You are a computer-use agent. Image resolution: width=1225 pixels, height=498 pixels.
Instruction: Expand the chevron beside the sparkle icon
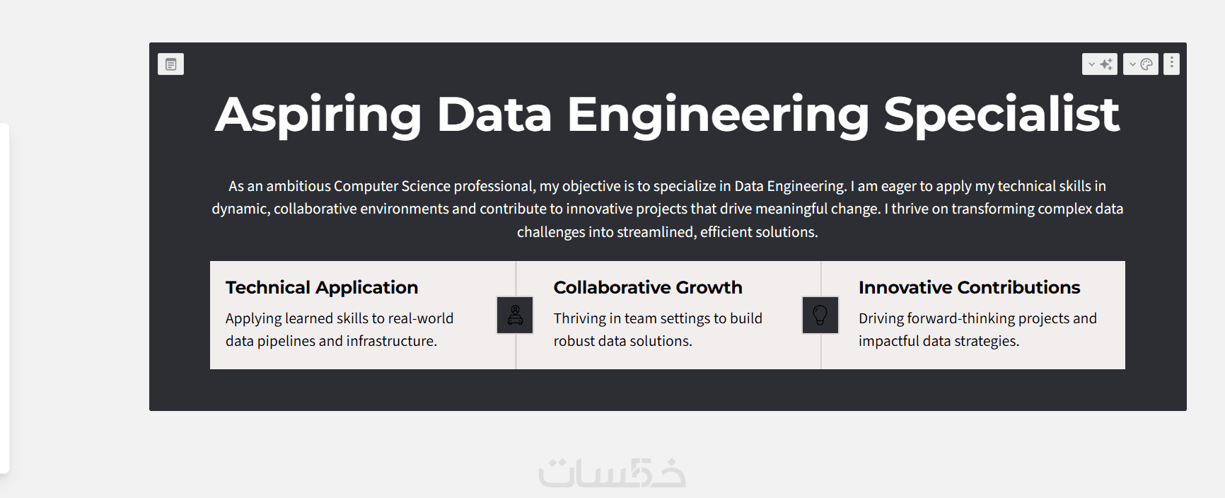click(1091, 64)
